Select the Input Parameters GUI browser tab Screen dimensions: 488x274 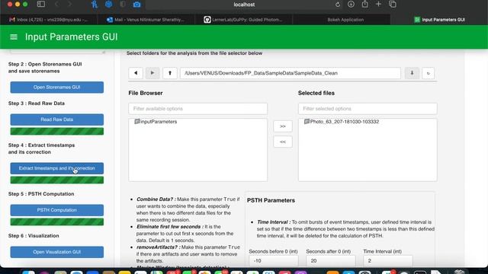(x=439, y=20)
